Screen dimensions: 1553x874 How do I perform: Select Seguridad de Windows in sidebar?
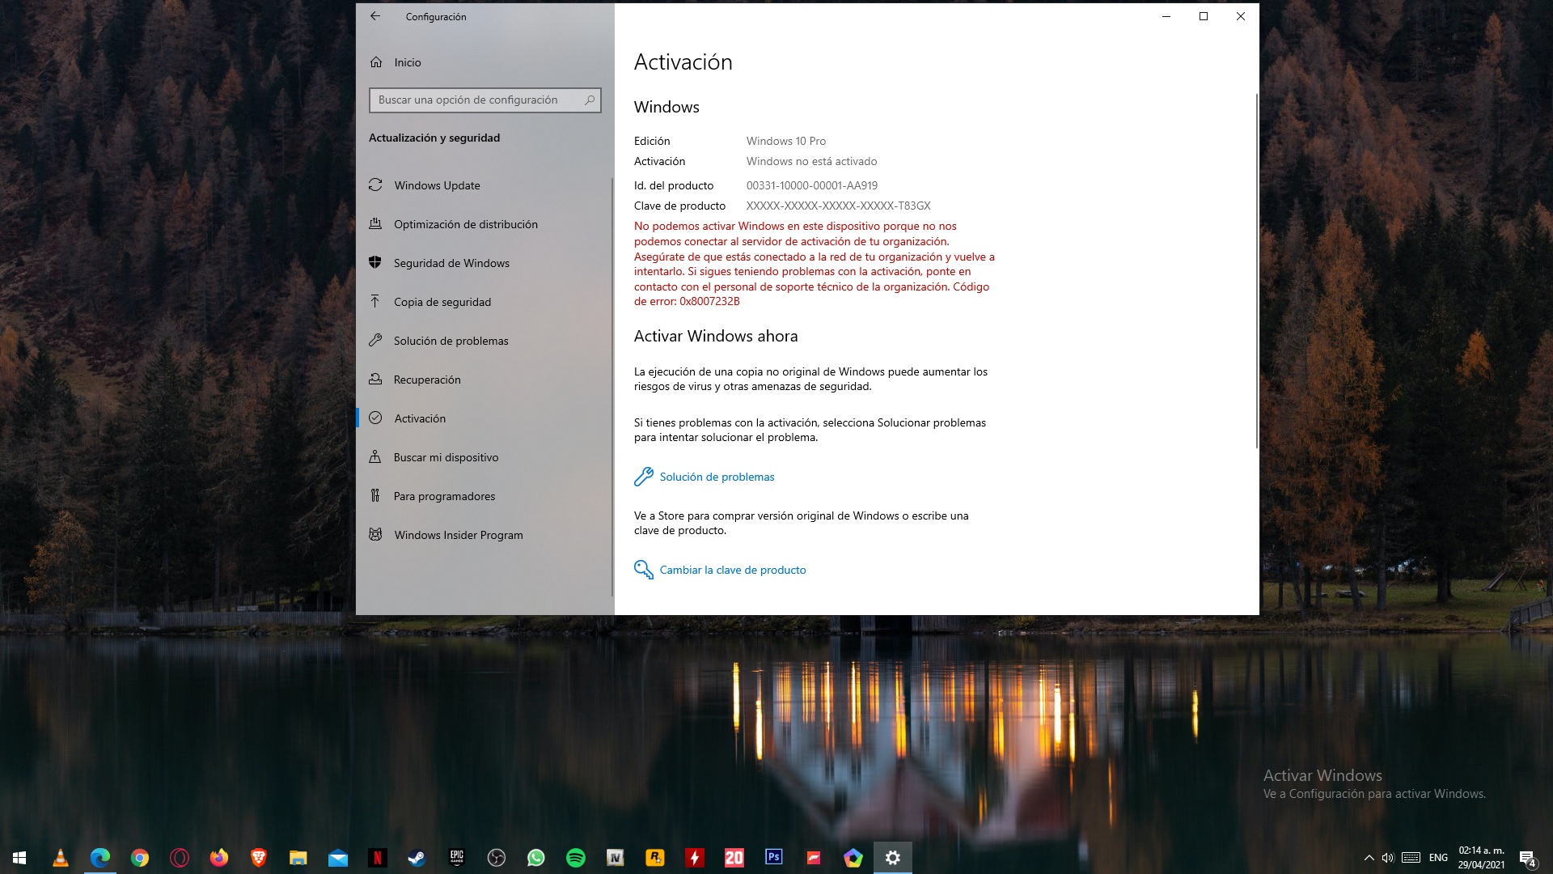coord(485,263)
